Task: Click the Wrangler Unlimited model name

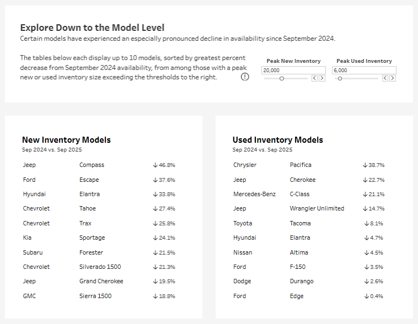Action: pos(317,208)
